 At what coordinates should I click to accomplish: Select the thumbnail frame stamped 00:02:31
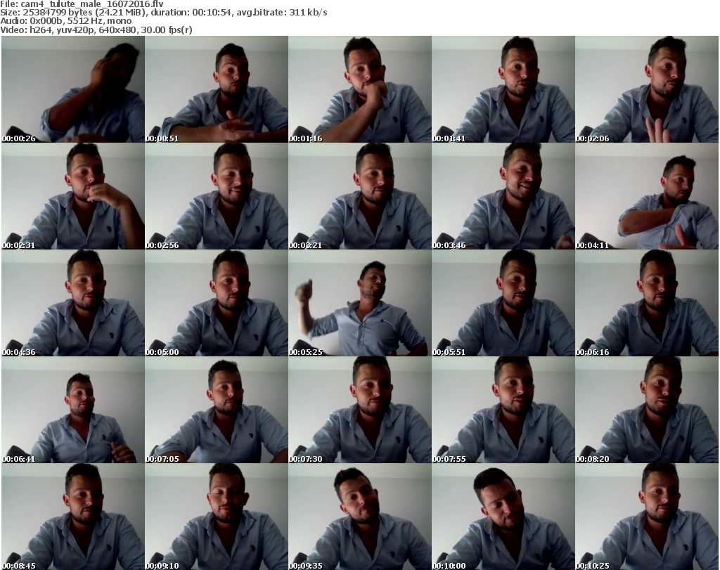click(73, 196)
